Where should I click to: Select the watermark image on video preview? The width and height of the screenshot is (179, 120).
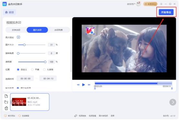(90, 31)
